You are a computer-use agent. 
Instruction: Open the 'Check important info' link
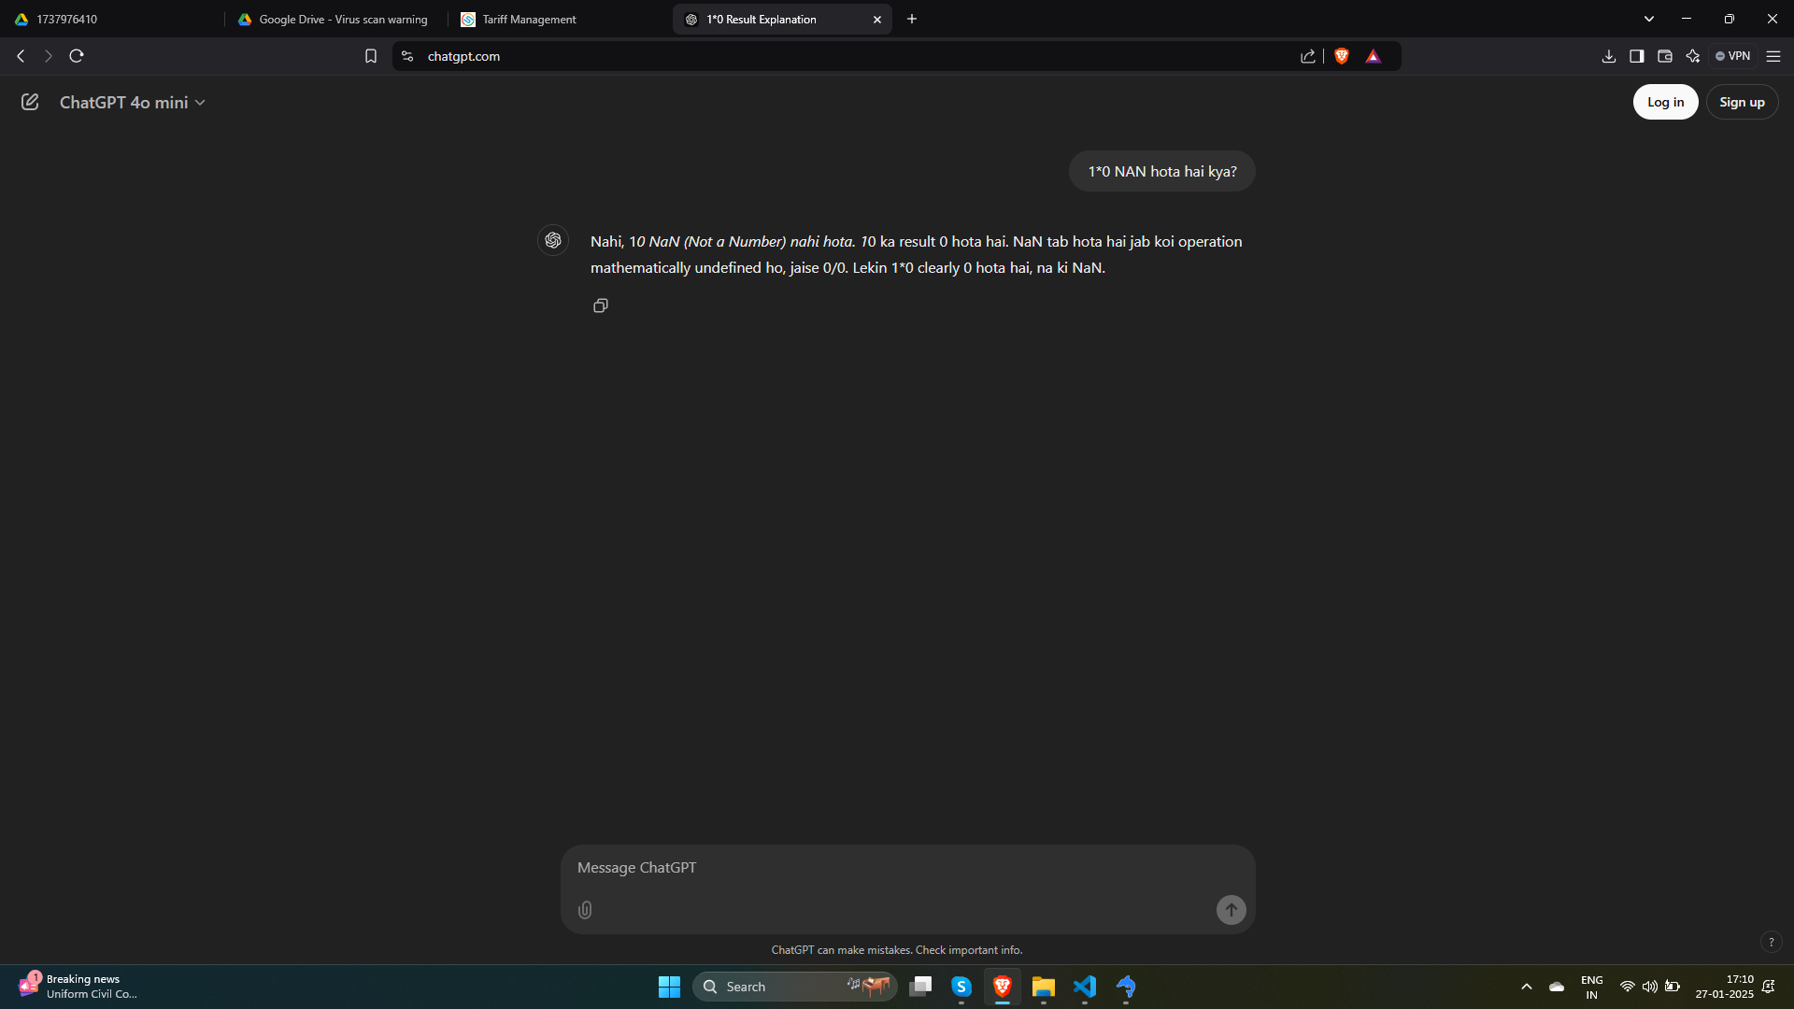(x=969, y=950)
